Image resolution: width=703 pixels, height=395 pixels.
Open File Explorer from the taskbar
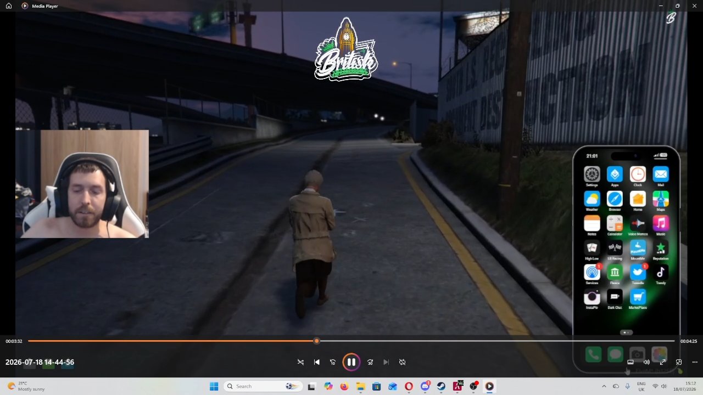(360, 386)
